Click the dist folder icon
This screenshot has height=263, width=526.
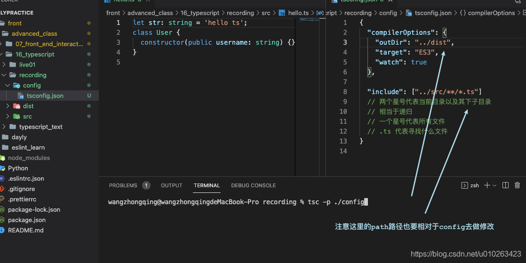[x=16, y=106]
